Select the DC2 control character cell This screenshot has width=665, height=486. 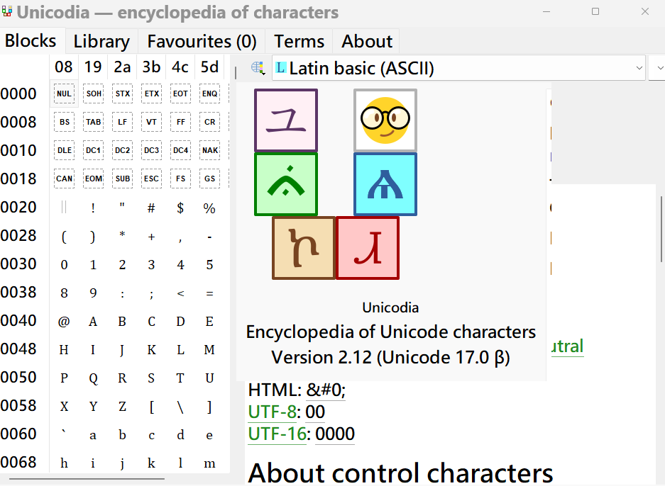(122, 150)
